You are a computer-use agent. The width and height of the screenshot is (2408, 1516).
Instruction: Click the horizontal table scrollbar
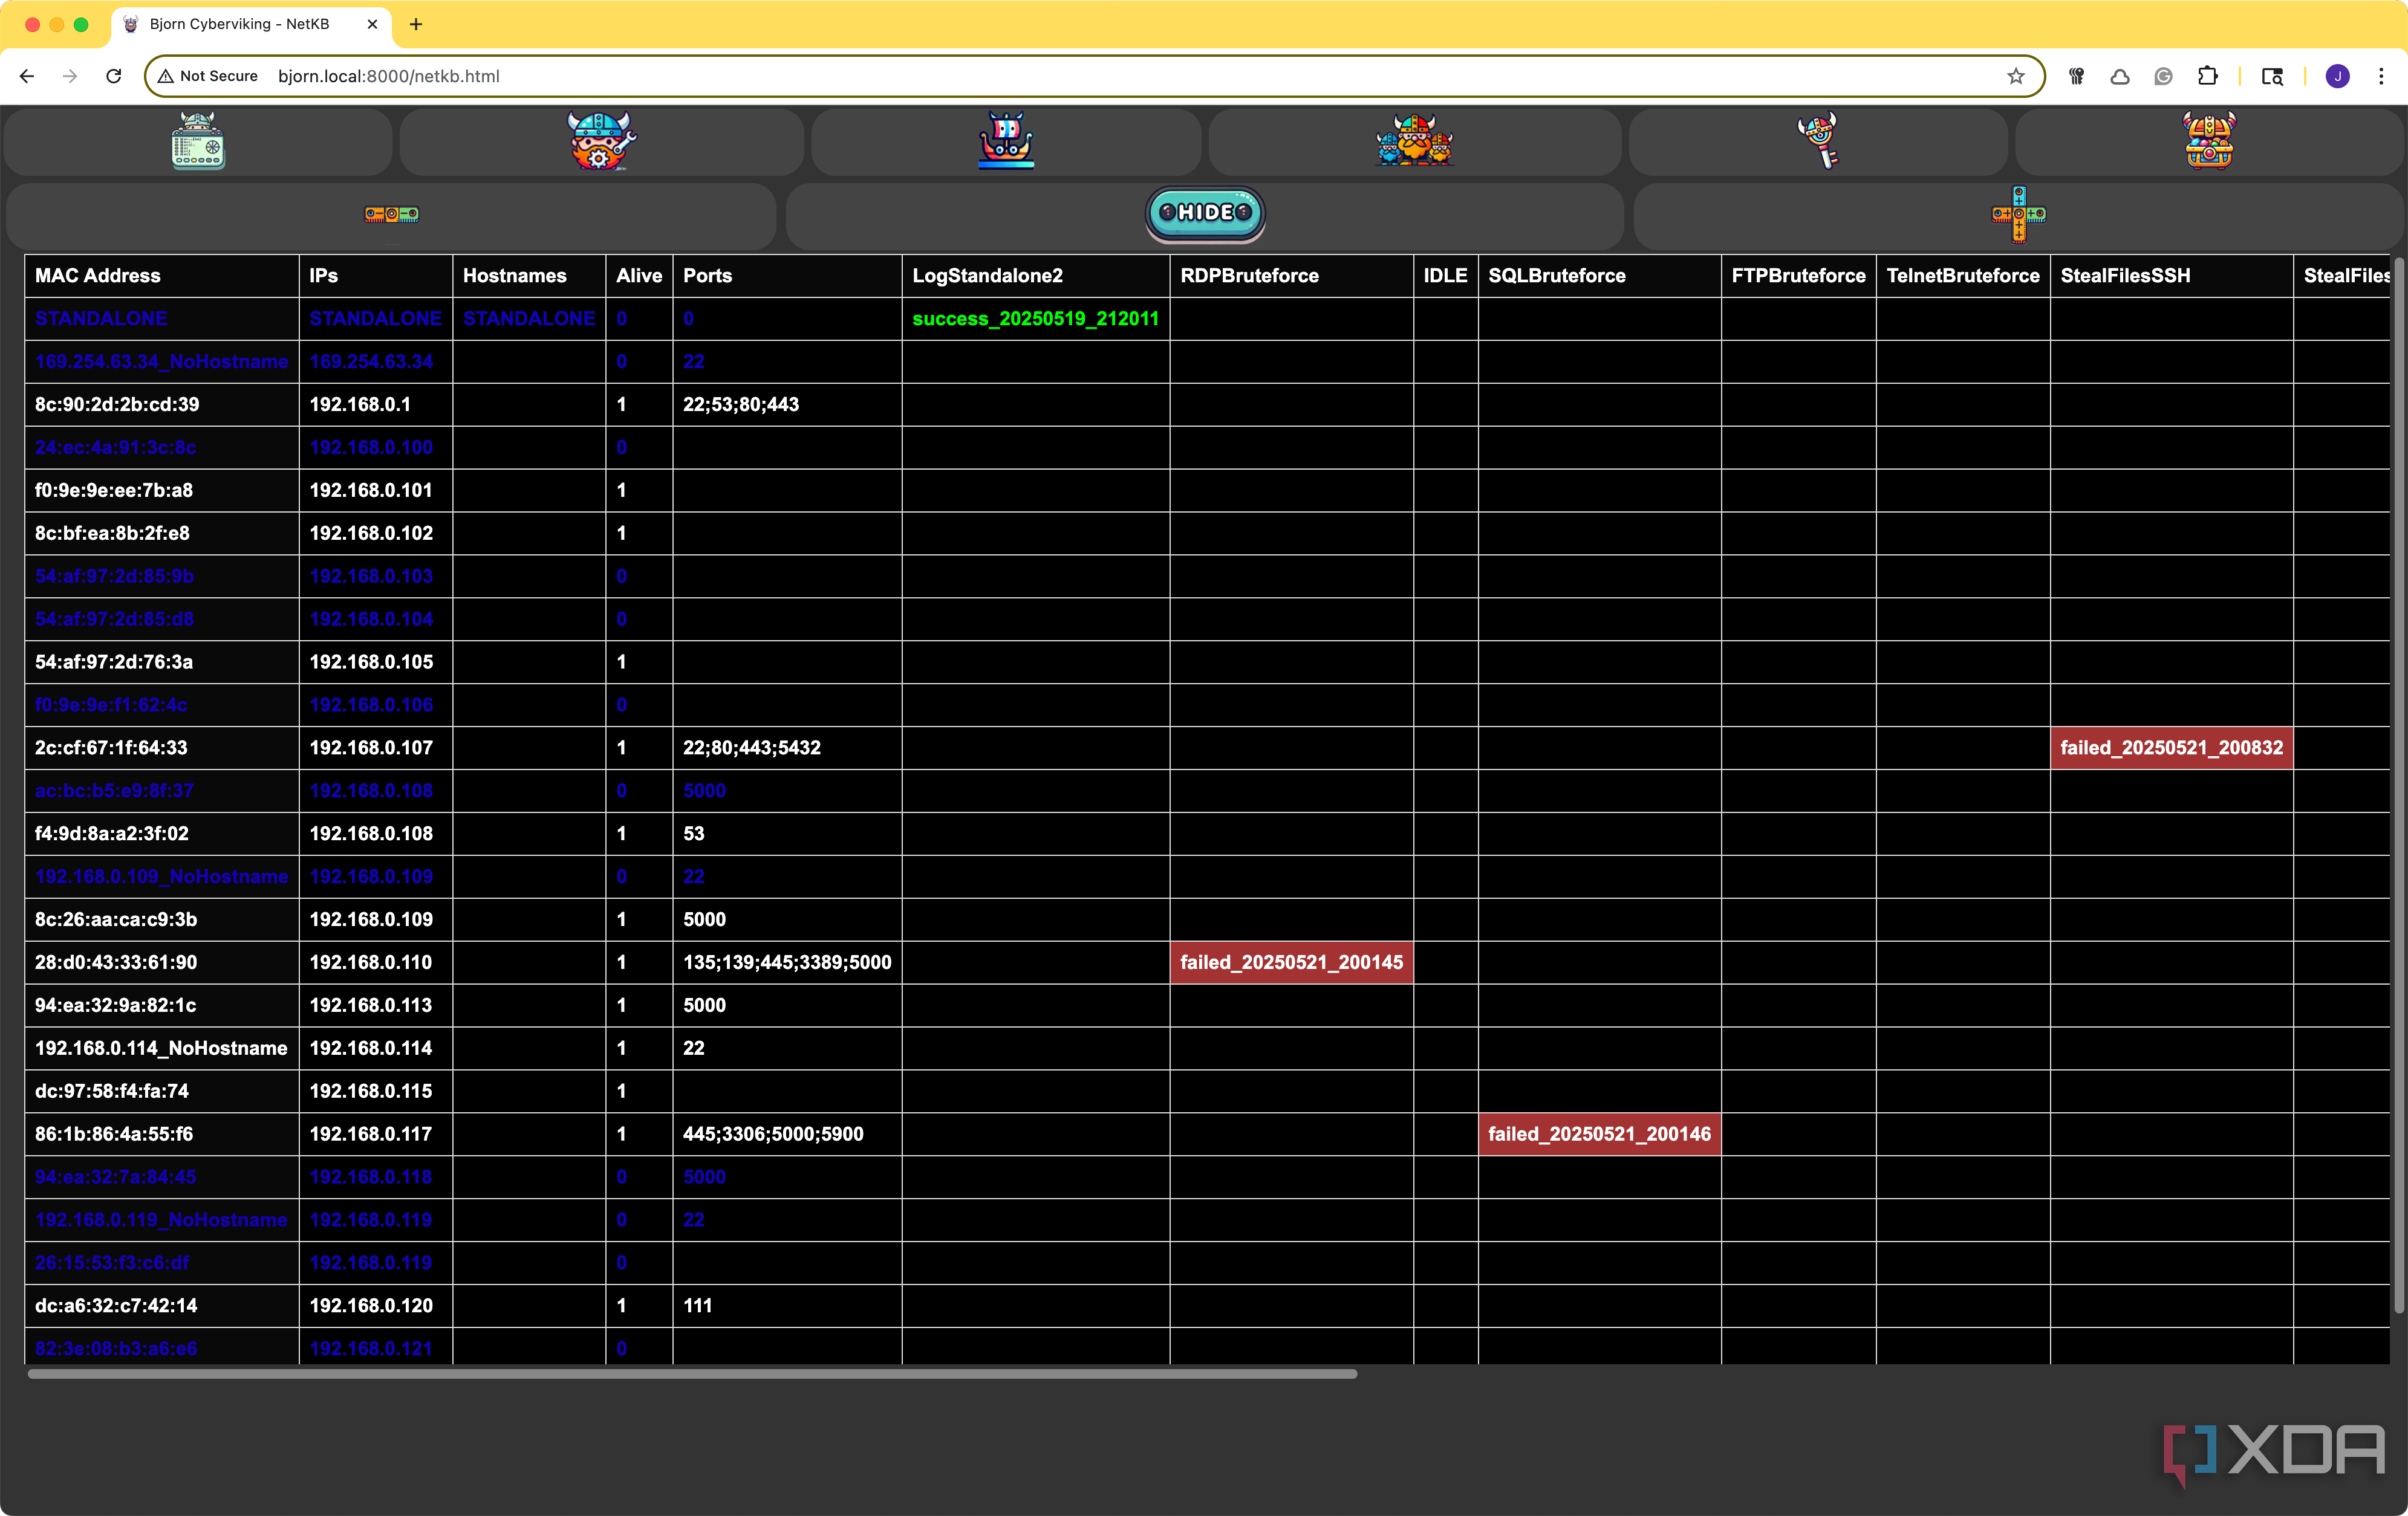(x=692, y=1374)
